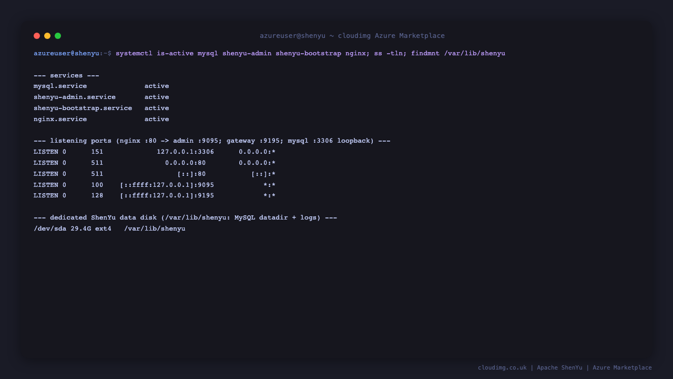
Task: Click the terminal title azureuser@shenyu
Action: [292, 36]
